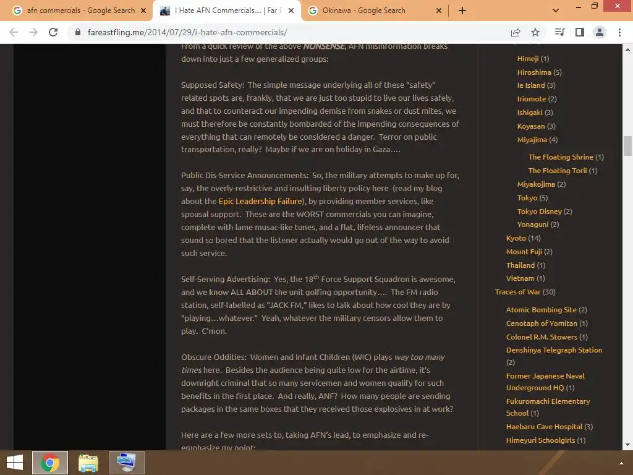
Task: Click the padlock site info icon
Action: 78,32
